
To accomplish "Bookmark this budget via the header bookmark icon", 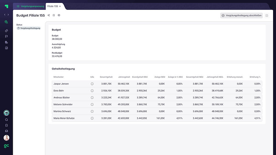I will 54,15.
